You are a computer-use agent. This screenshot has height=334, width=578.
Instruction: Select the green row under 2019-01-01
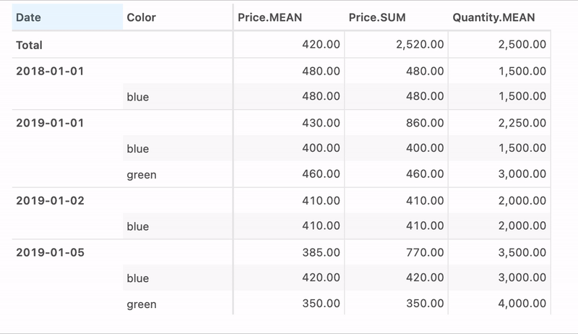pos(142,174)
